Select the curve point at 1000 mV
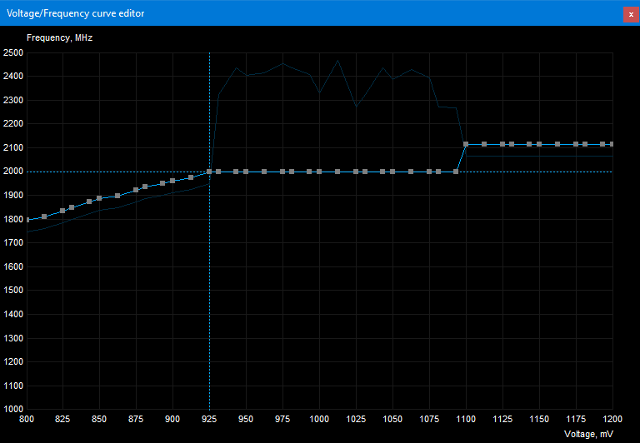 pos(319,172)
